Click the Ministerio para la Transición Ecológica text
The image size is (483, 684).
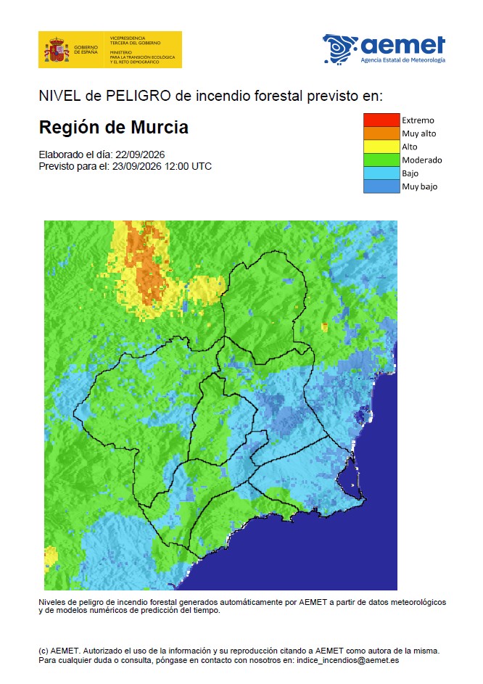coord(142,57)
